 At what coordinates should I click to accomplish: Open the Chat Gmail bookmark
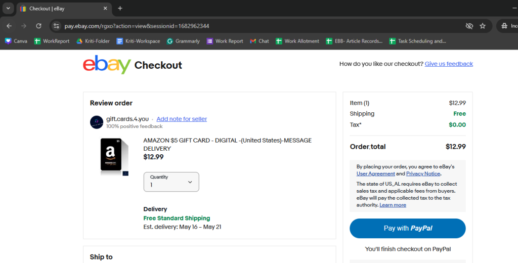coord(260,41)
